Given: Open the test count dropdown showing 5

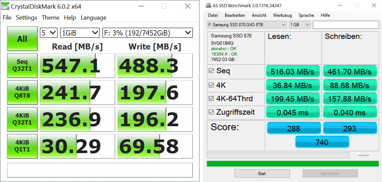Looking at the screenshot, I should pyautogui.click(x=49, y=33).
